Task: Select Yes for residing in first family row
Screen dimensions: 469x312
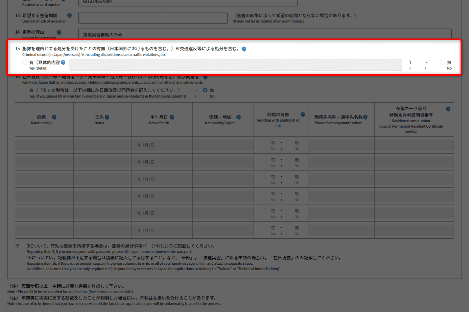Action: click(x=266, y=142)
